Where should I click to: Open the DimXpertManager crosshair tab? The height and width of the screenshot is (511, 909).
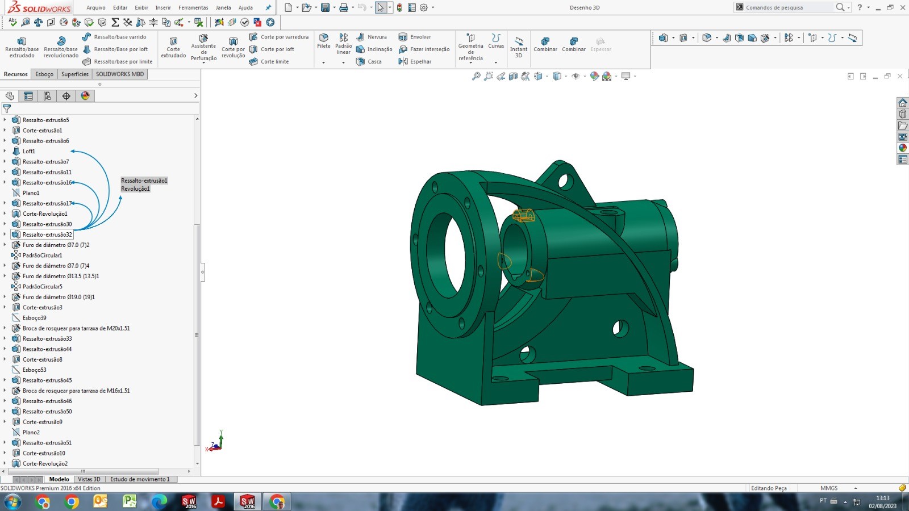pos(66,96)
